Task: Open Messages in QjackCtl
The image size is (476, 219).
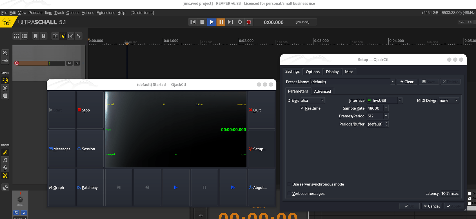Action: click(62, 149)
